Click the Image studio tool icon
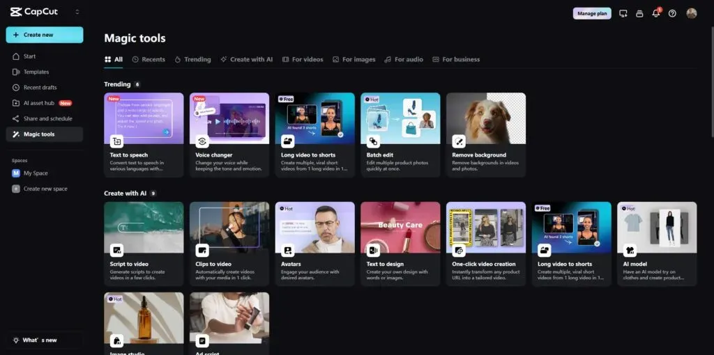 (x=116, y=340)
